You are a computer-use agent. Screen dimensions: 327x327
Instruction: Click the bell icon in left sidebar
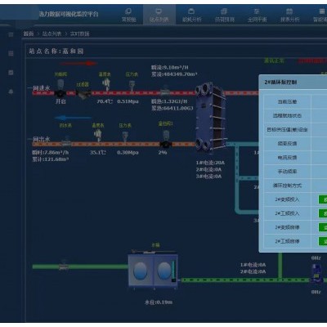(11, 92)
